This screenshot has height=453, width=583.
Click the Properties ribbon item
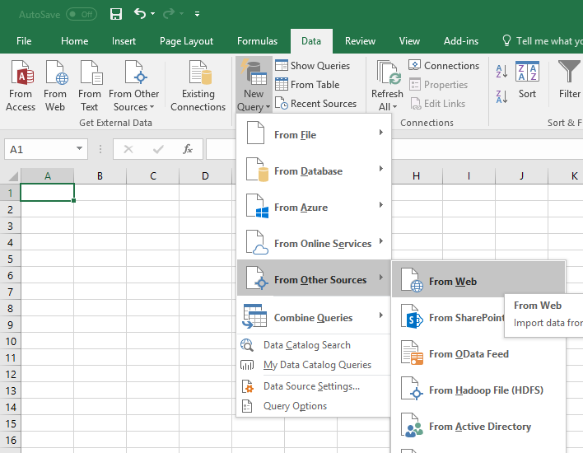point(438,85)
